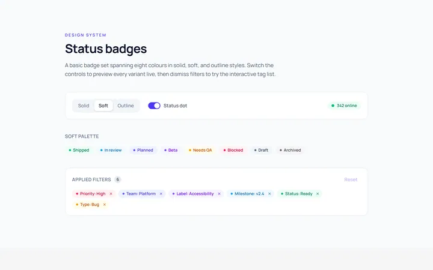The width and height of the screenshot is (433, 270).
Task: Select the purple Beta badge
Action: tap(171, 150)
